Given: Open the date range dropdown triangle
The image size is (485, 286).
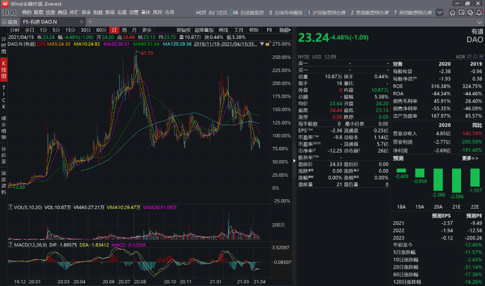Looking at the screenshot, I should tap(261, 44).
